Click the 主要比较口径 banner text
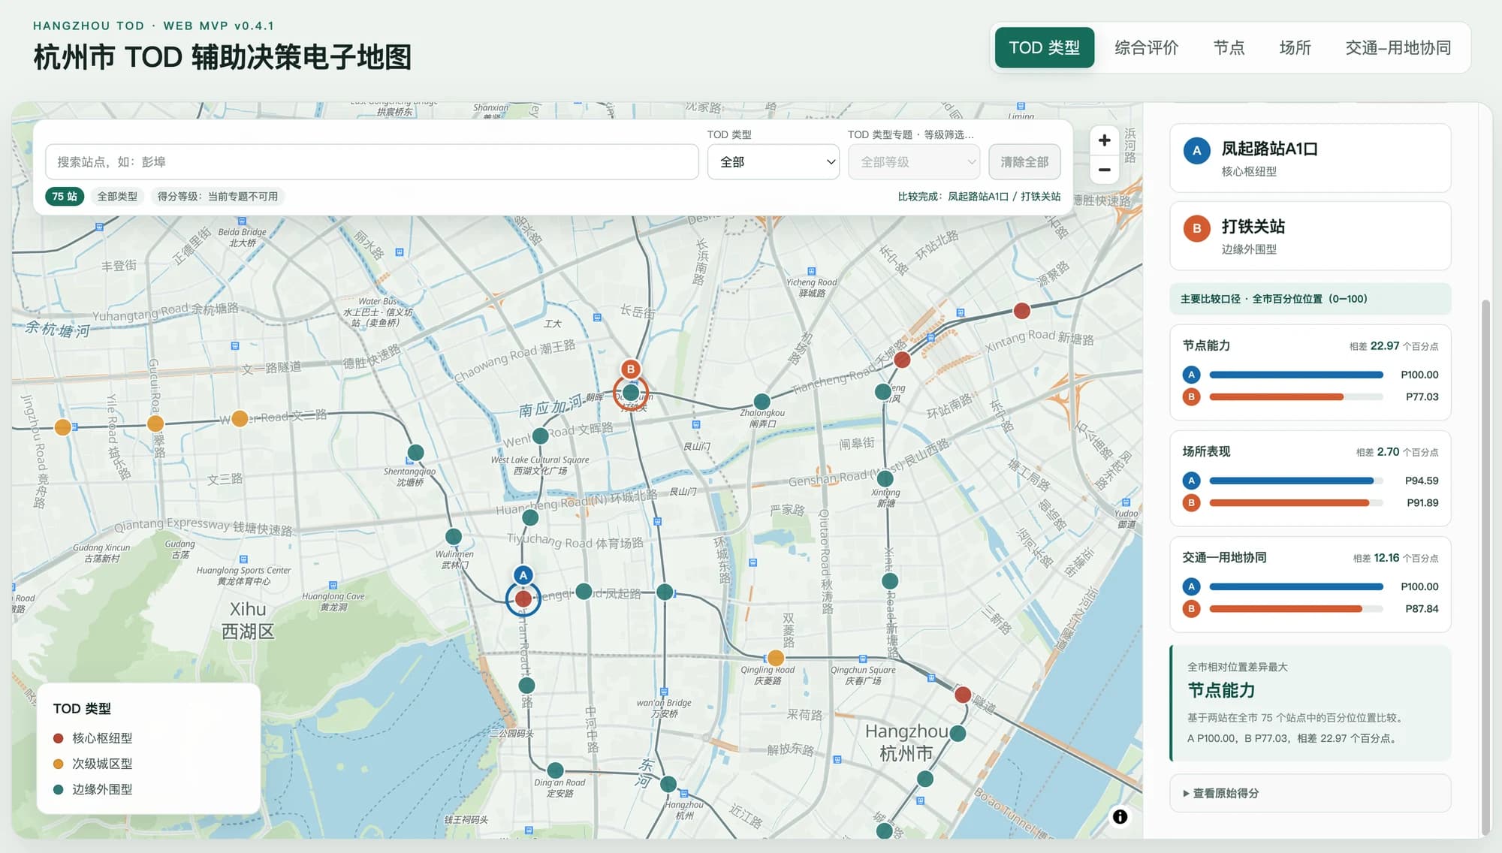Screen dimensions: 1502x853 point(1274,299)
